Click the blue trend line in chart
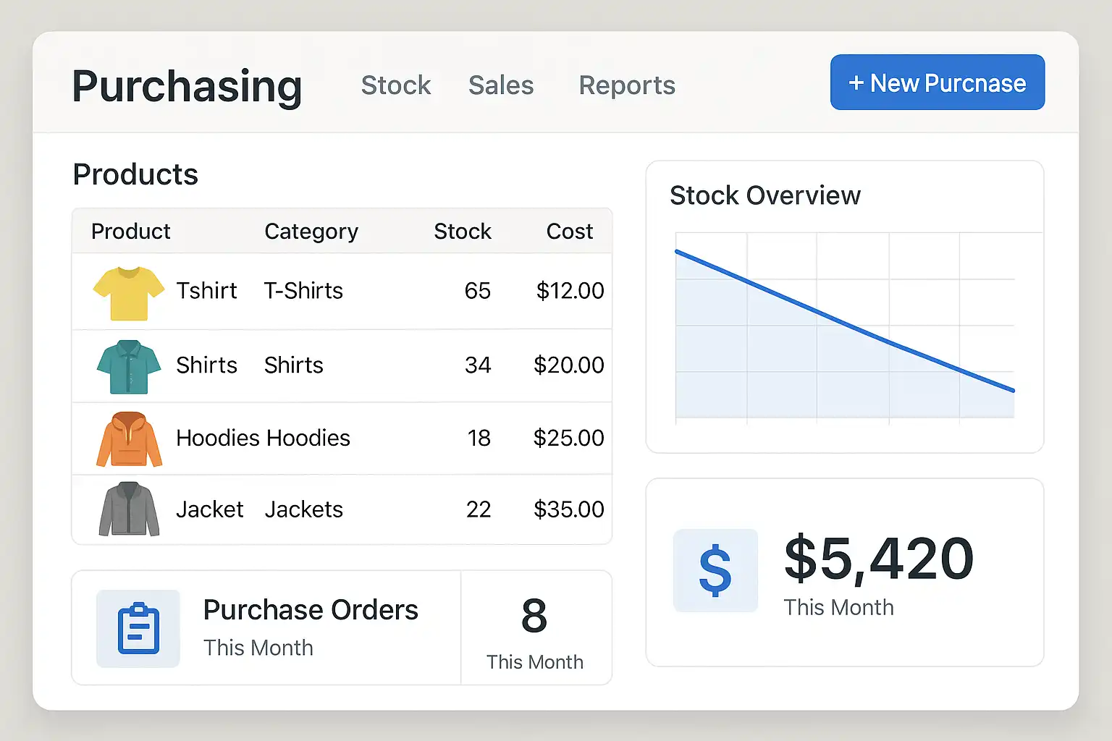The height and width of the screenshot is (741, 1112). (844, 321)
